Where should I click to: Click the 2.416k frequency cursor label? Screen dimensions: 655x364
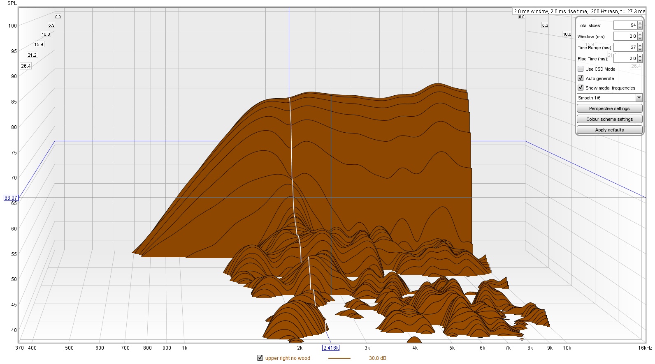331,348
